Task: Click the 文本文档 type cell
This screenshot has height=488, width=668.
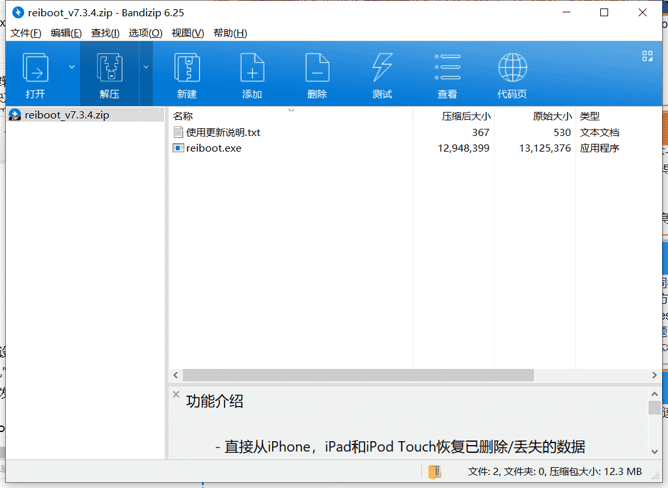Action: pos(600,133)
